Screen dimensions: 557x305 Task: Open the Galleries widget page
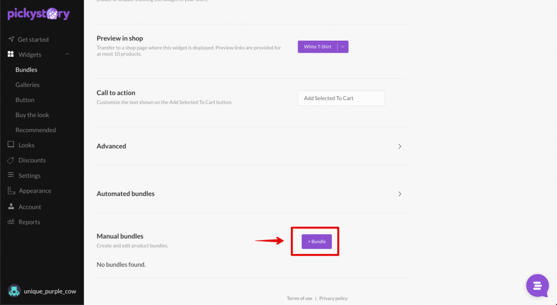click(x=27, y=84)
